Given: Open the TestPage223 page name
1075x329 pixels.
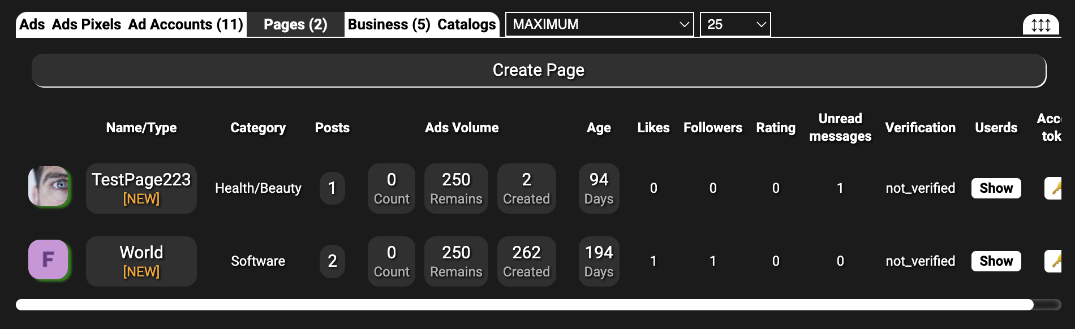Looking at the screenshot, I should click(x=141, y=180).
